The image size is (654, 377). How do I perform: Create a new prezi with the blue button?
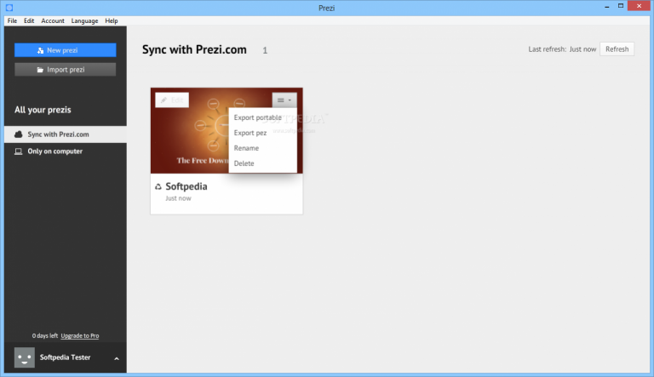click(x=65, y=50)
